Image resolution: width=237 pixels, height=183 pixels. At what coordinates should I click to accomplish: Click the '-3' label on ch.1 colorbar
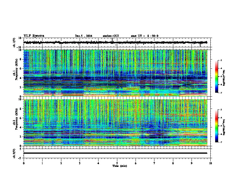pos(221,60)
